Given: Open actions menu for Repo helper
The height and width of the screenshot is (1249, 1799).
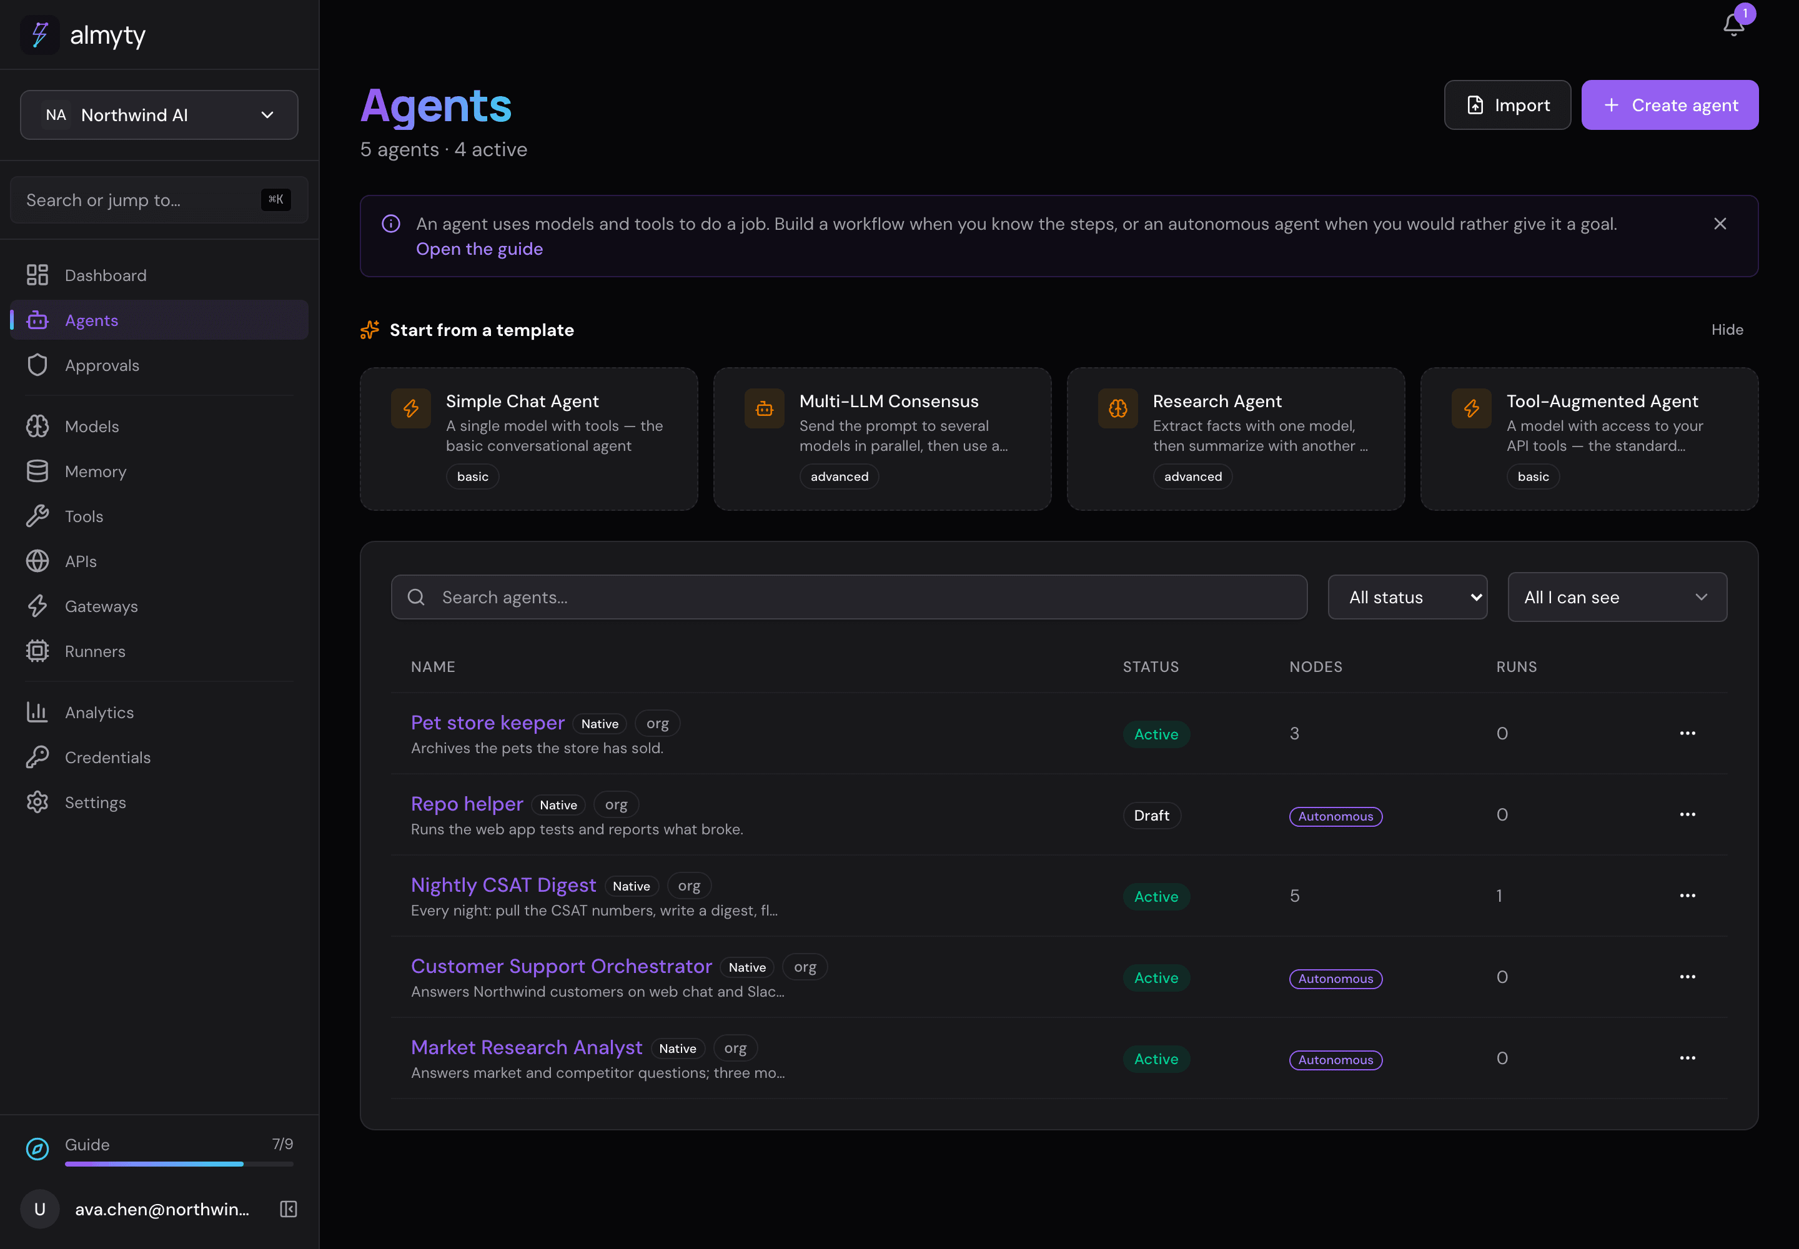Looking at the screenshot, I should click(1687, 815).
